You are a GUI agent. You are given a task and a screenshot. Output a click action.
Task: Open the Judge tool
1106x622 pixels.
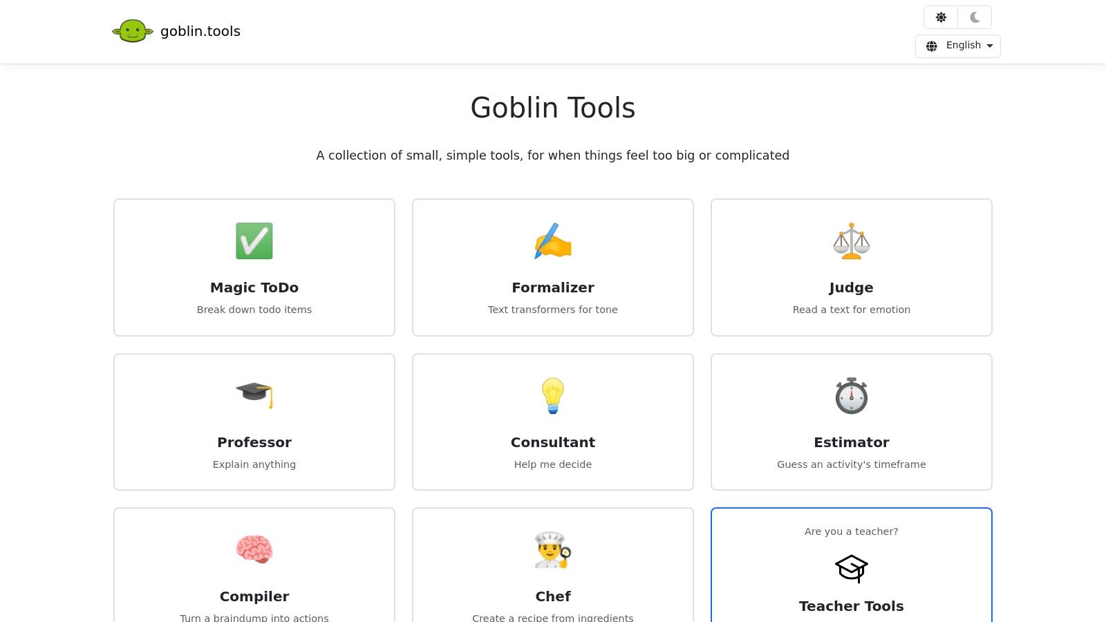852,267
